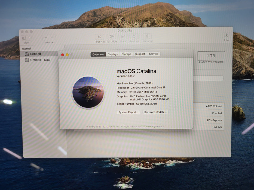
Task: Click the Software Update button
Action: pos(155,112)
